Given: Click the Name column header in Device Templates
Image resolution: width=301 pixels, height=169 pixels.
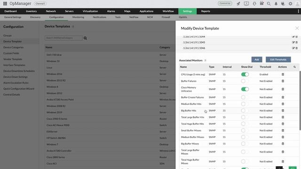Looking at the screenshot, I should (49, 47).
